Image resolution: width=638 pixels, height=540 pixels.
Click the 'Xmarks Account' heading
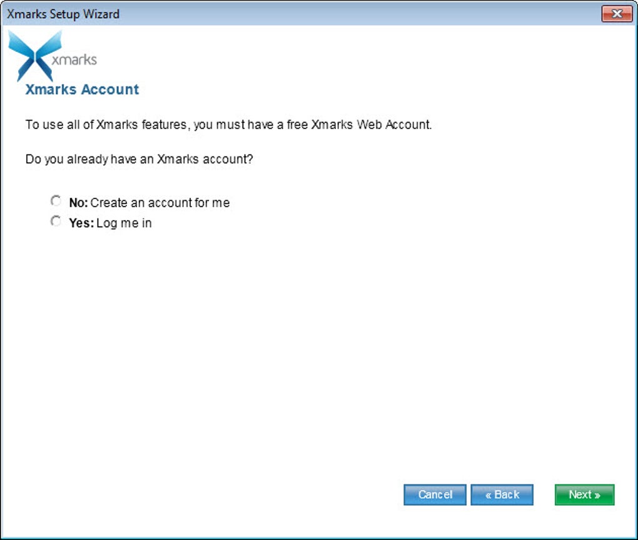(82, 89)
